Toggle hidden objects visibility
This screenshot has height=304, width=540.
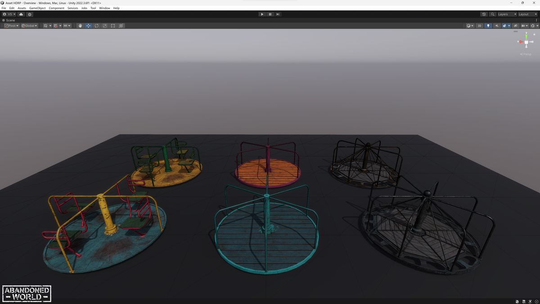(x=516, y=26)
